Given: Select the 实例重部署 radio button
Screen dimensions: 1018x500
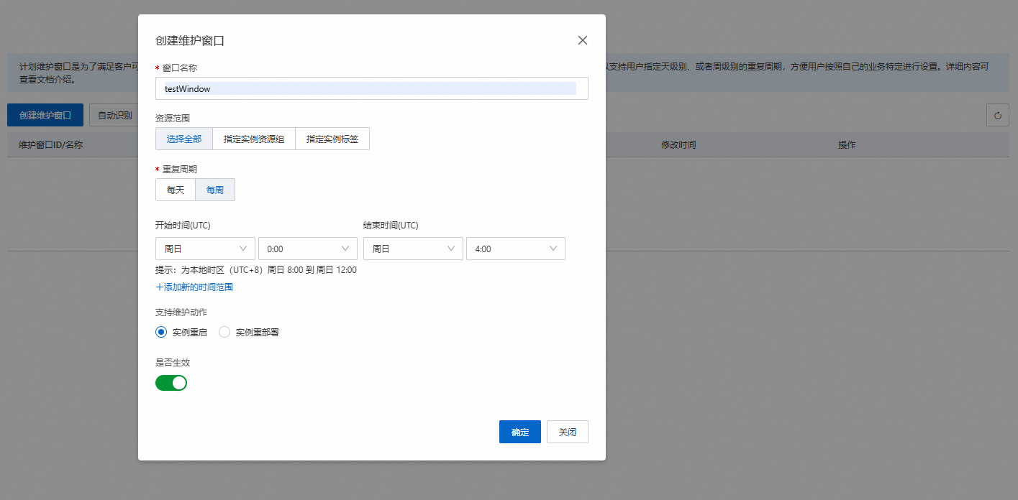Looking at the screenshot, I should point(224,332).
